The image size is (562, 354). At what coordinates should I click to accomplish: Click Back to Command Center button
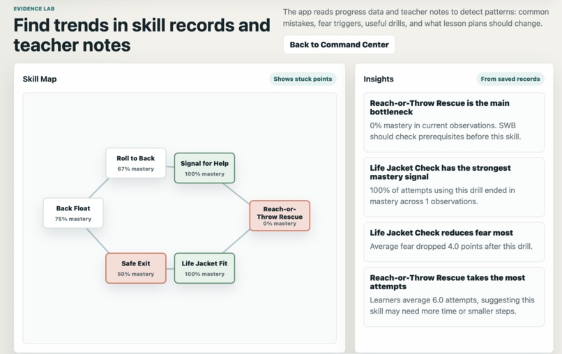point(339,45)
